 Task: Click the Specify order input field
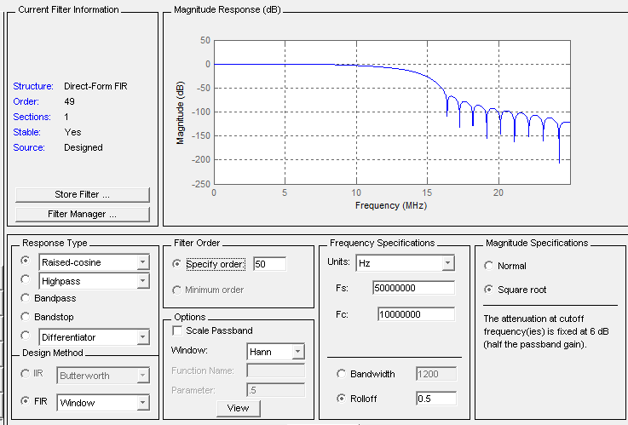tap(269, 265)
